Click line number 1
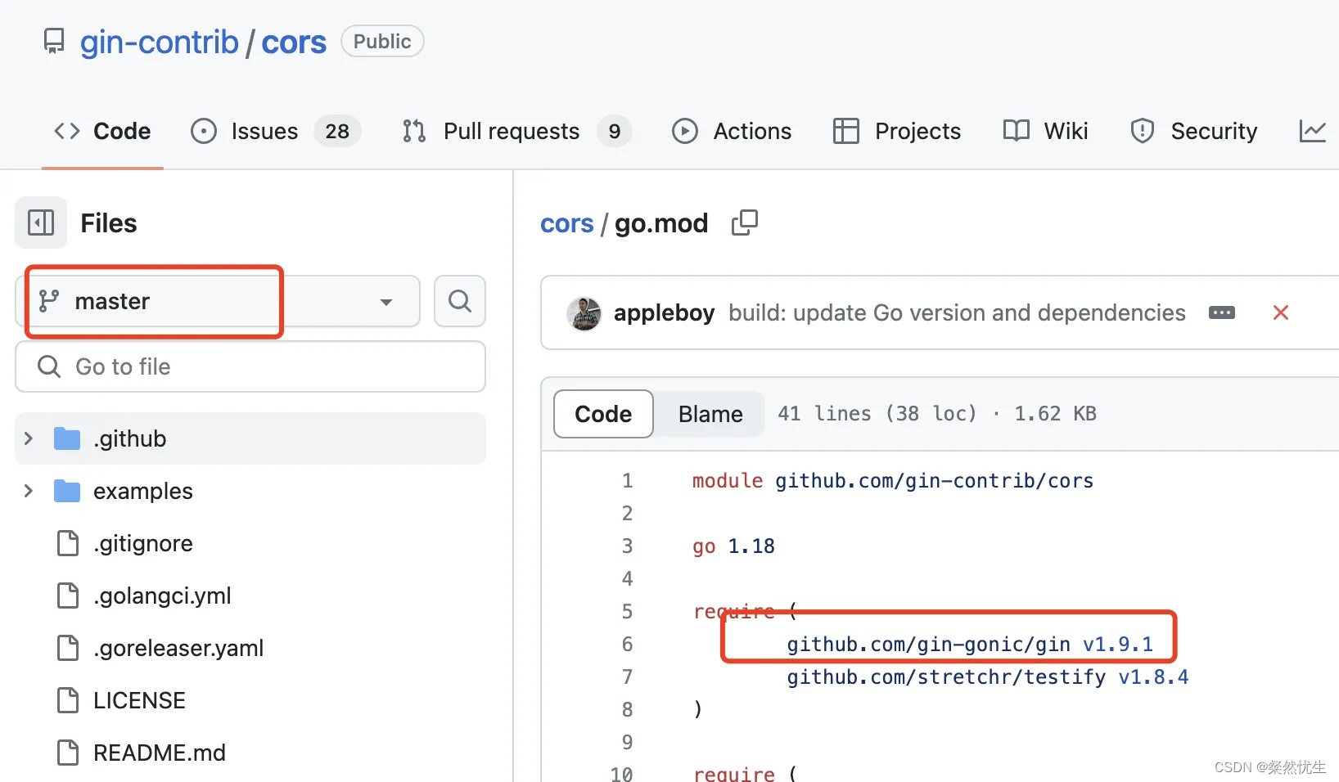This screenshot has width=1339, height=782. [x=627, y=481]
